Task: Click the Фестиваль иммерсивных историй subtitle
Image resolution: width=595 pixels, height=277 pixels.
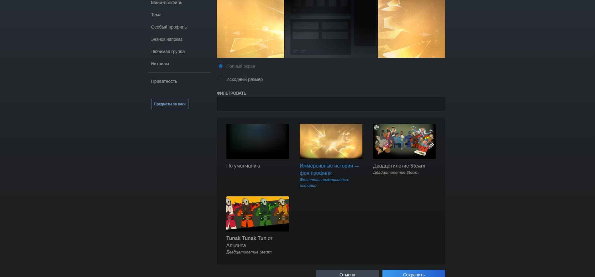Action: [x=324, y=183]
